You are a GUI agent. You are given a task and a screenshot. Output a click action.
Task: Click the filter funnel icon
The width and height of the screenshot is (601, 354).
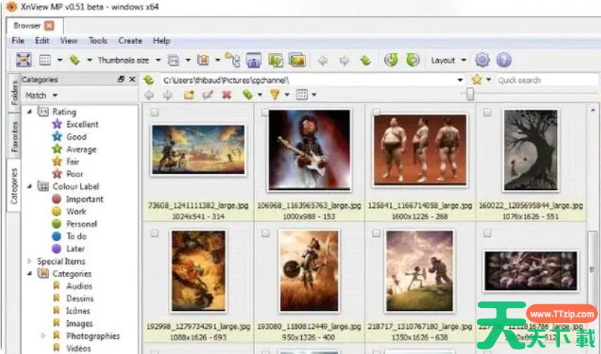tap(275, 95)
